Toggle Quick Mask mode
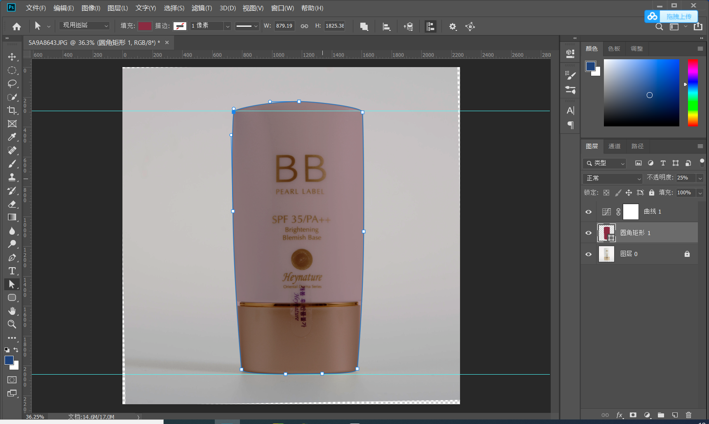 tap(12, 380)
